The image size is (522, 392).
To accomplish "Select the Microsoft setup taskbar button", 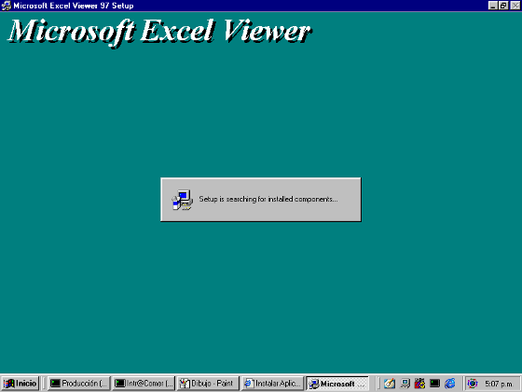I will [x=337, y=384].
